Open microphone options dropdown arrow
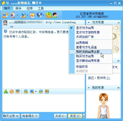 27,15
